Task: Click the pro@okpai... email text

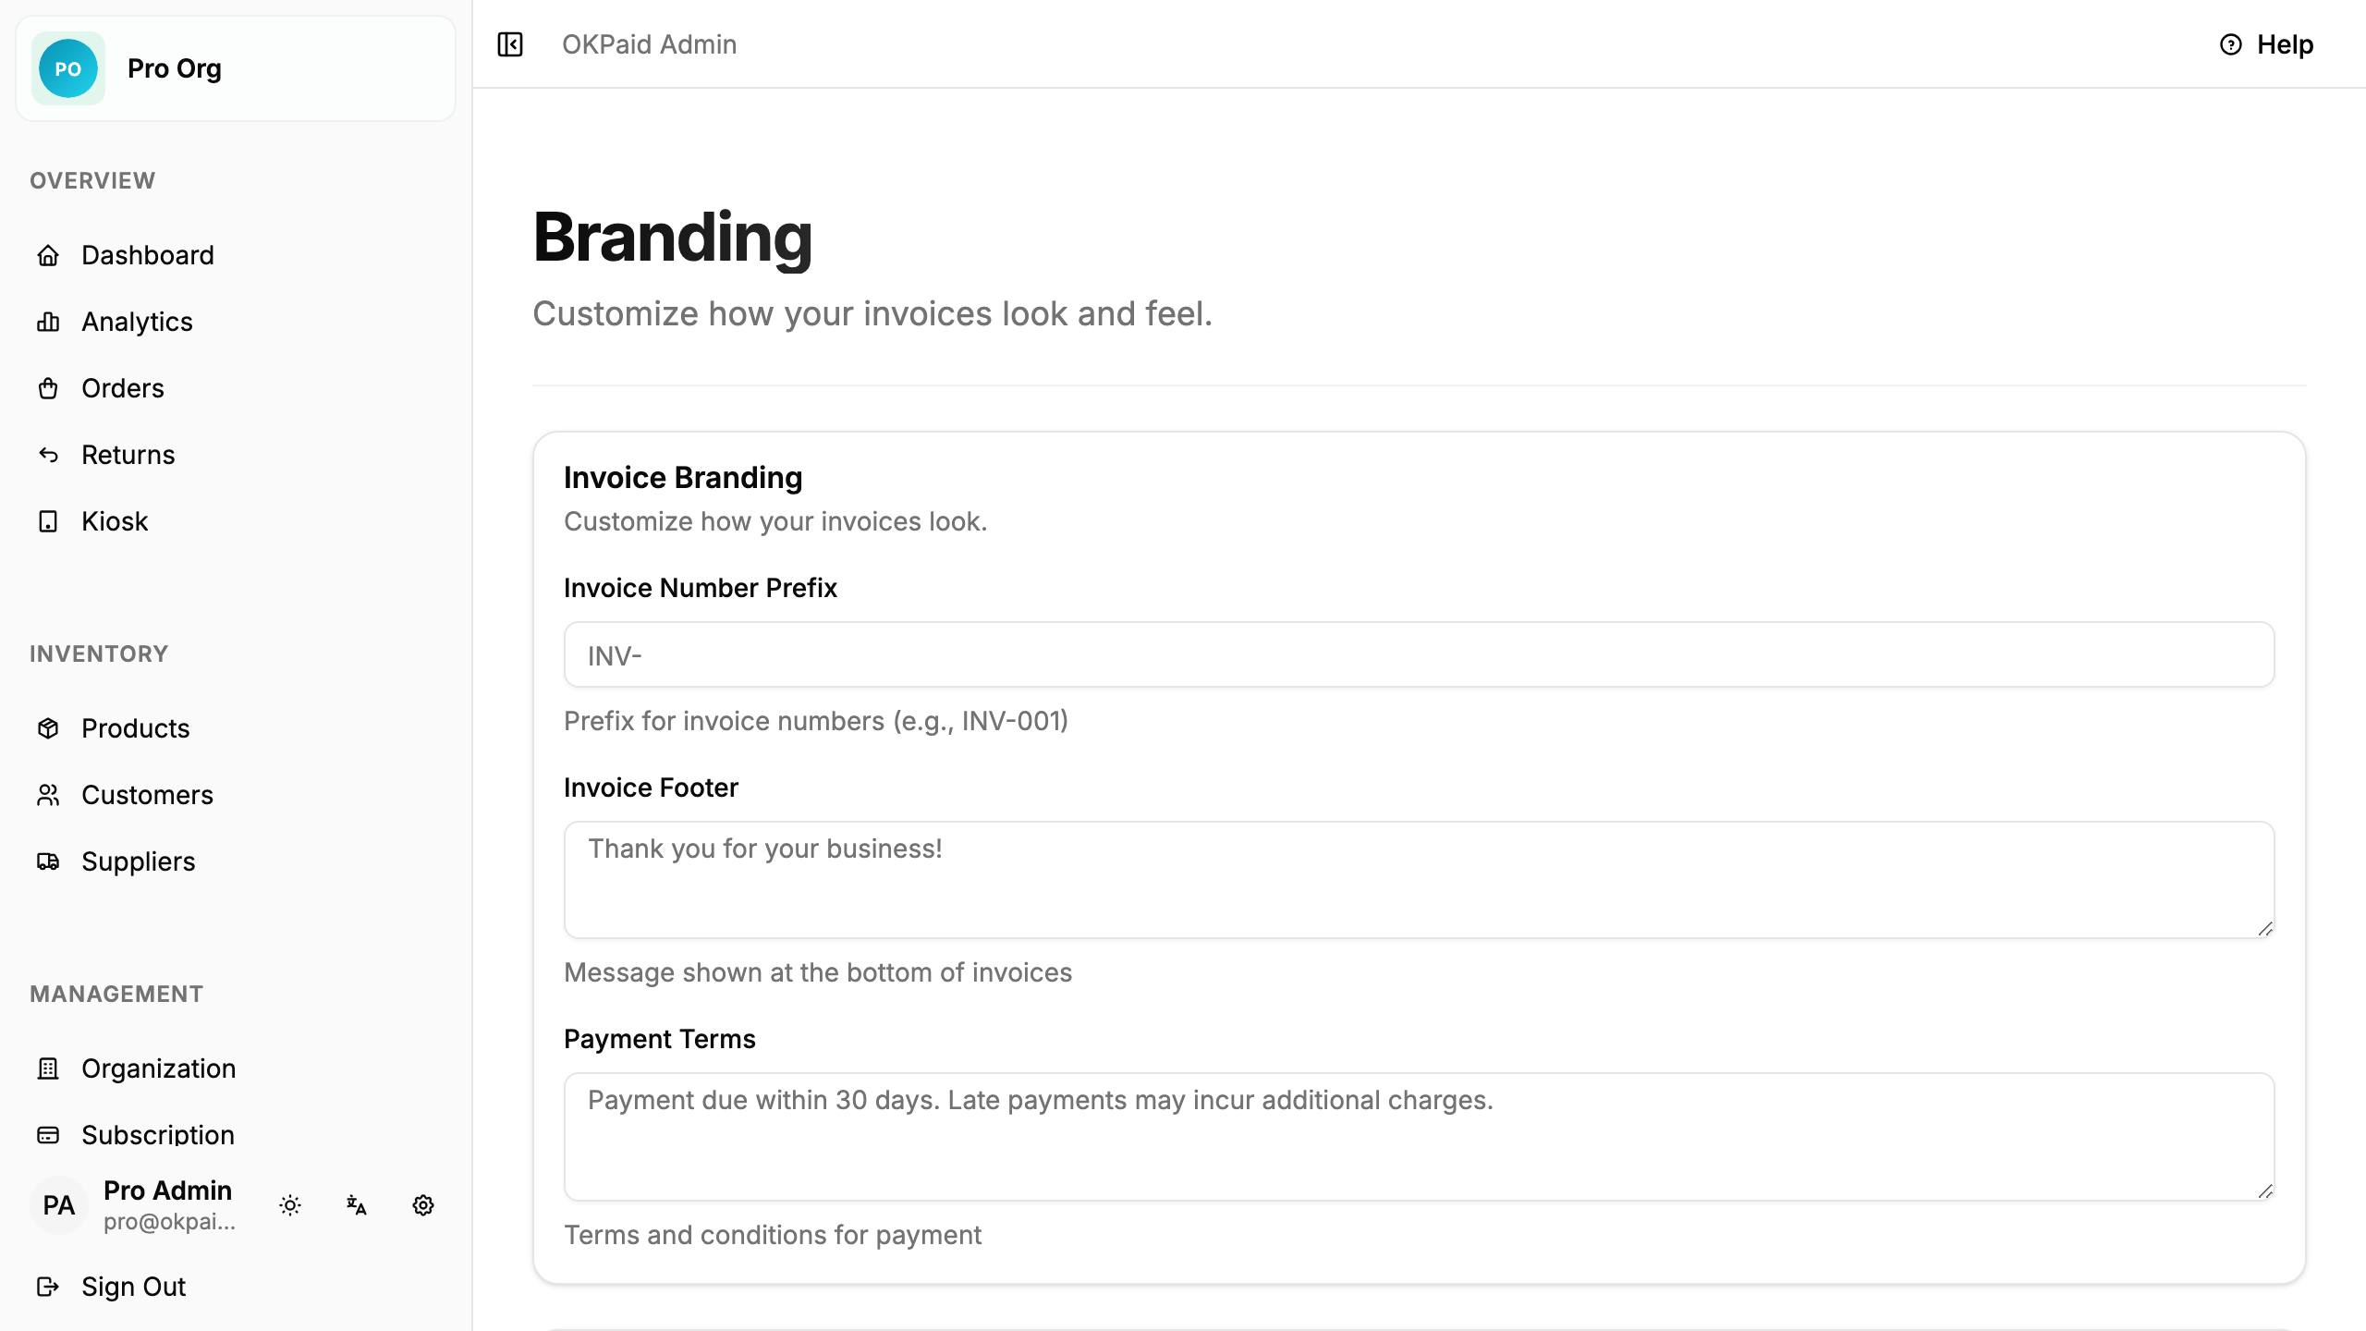Action: click(170, 1221)
